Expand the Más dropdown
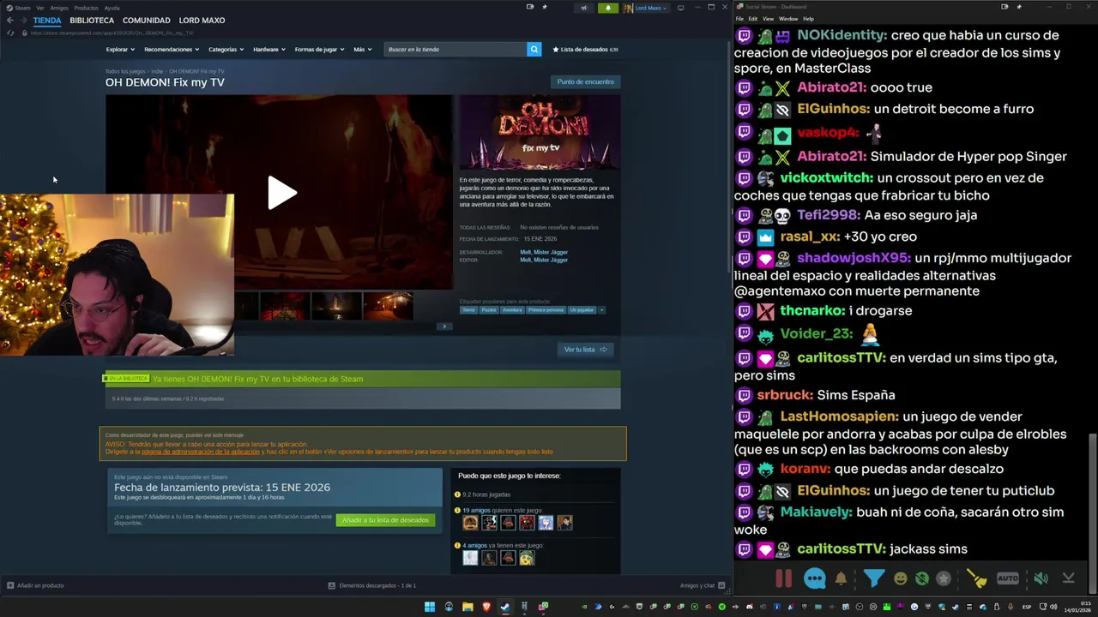Image resolution: width=1098 pixels, height=617 pixels. pos(362,49)
